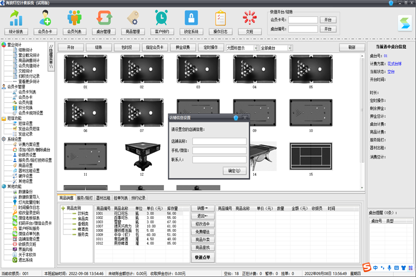Click the Sogou input method tray icon

click(367, 268)
